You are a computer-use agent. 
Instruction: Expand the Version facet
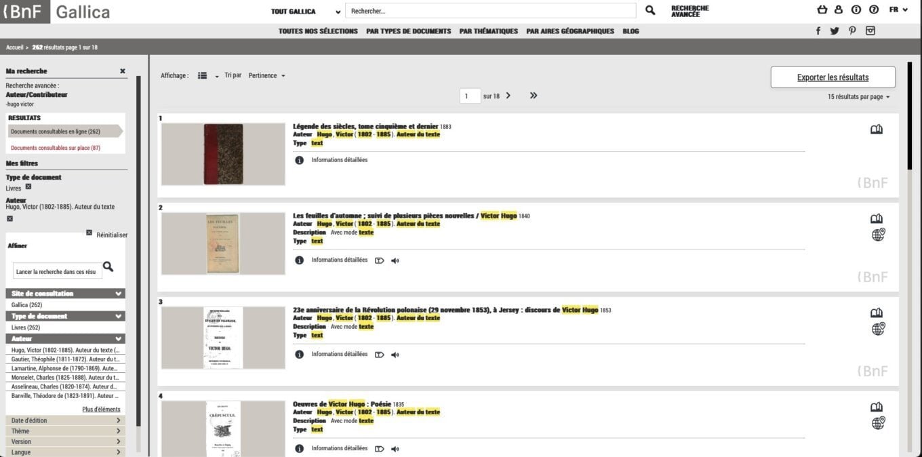click(65, 441)
